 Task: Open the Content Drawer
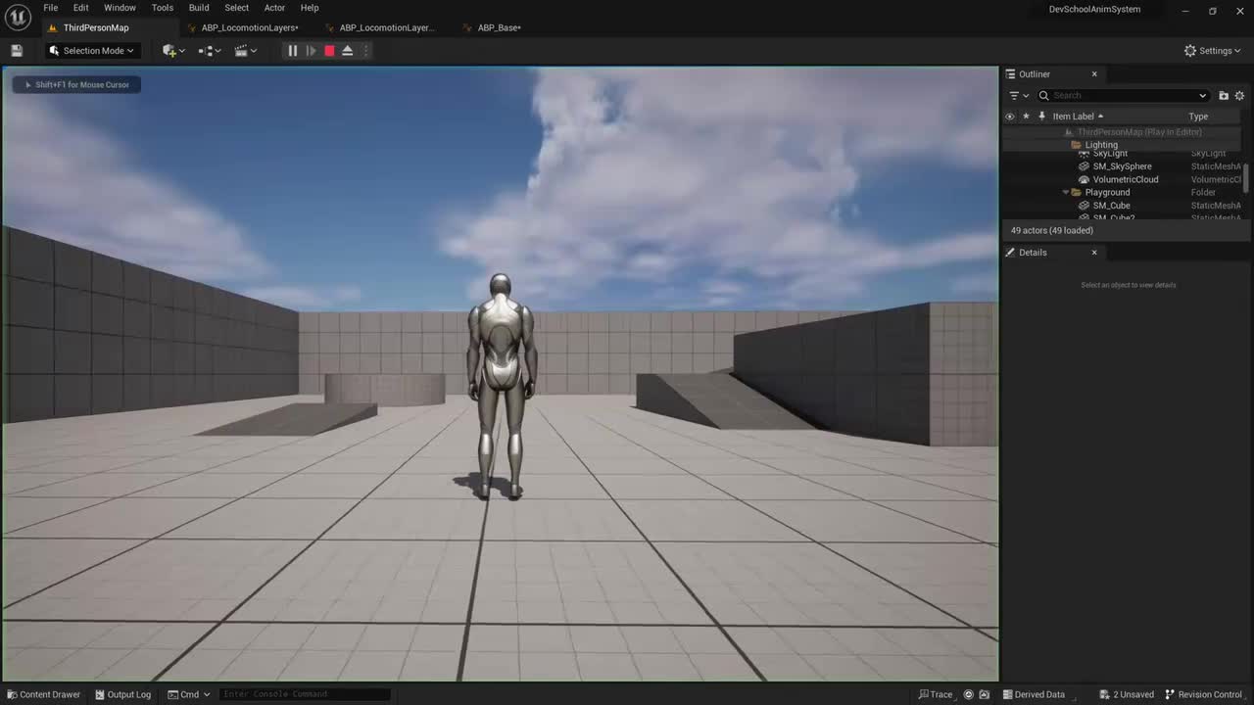tap(43, 695)
